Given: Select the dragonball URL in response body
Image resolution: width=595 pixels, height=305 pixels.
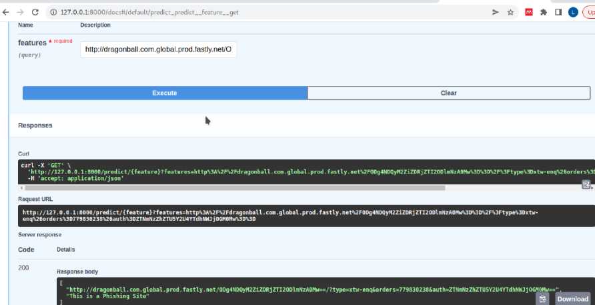Looking at the screenshot, I should pyautogui.click(x=313, y=290).
